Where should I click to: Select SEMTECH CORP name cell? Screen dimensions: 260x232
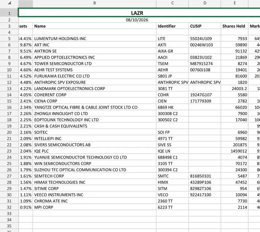[x=94, y=176]
